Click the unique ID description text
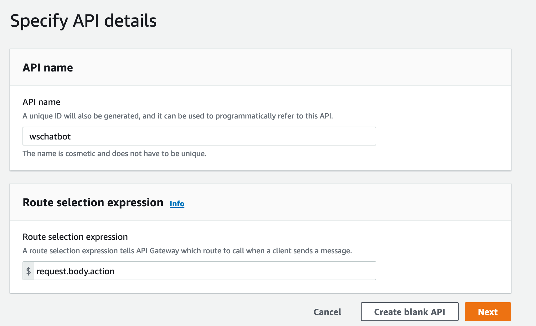536x326 pixels. (178, 116)
